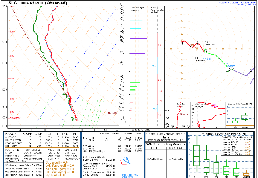Click the Rain. precipitation type result
The height and width of the screenshot is (178, 258).
(x=166, y=137)
